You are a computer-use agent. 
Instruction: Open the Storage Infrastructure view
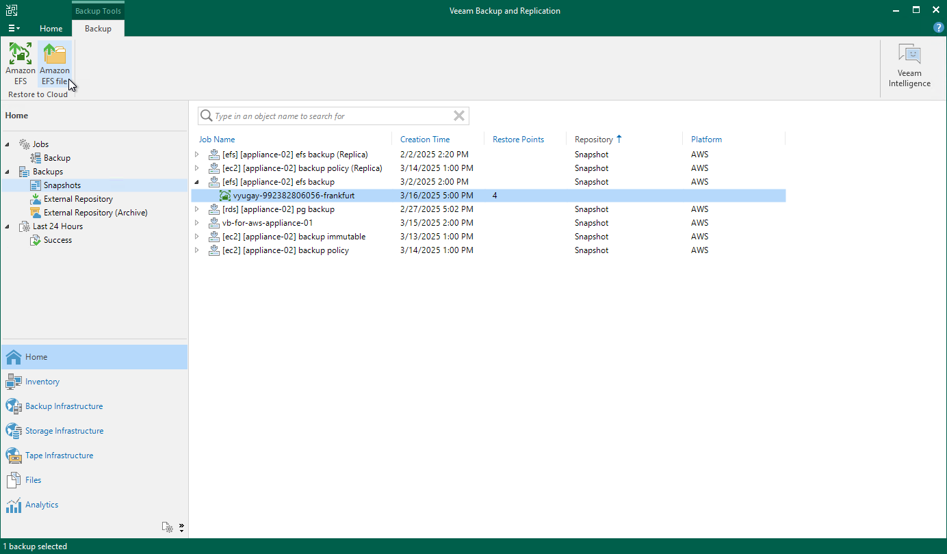(94, 431)
